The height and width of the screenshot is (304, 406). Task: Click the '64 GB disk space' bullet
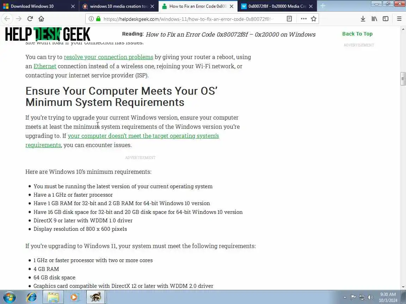(x=54, y=277)
